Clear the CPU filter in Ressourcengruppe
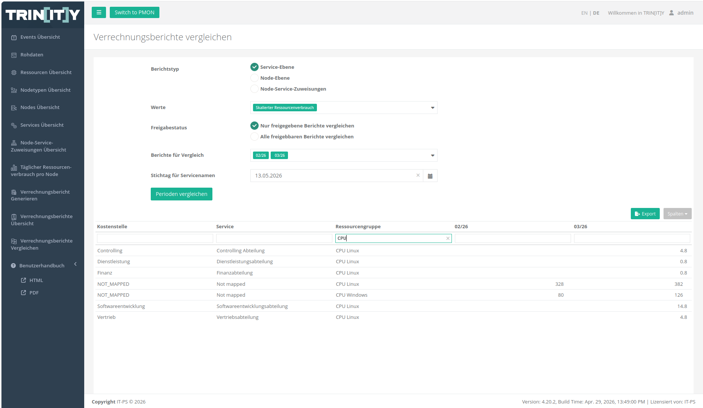The width and height of the screenshot is (703, 408). coord(448,238)
